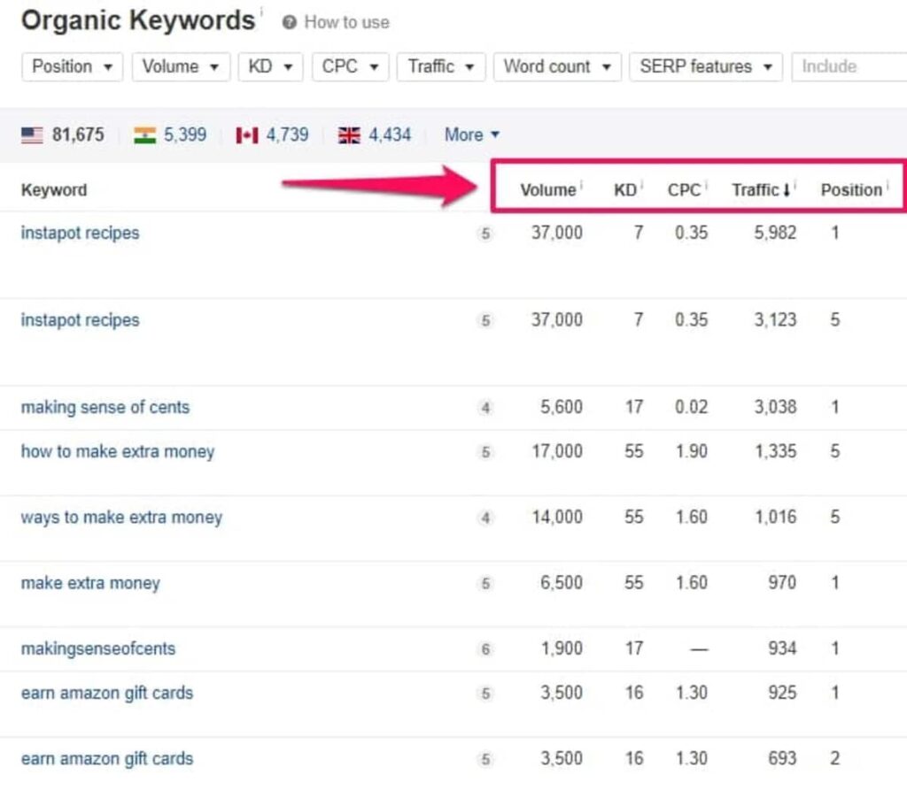
Task: Click traffic value 970
Action: click(782, 583)
